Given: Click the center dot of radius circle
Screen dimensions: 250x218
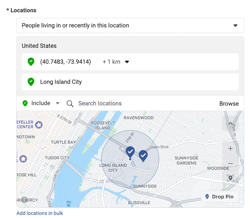Looking at the screenshot, I should click(x=130, y=159).
